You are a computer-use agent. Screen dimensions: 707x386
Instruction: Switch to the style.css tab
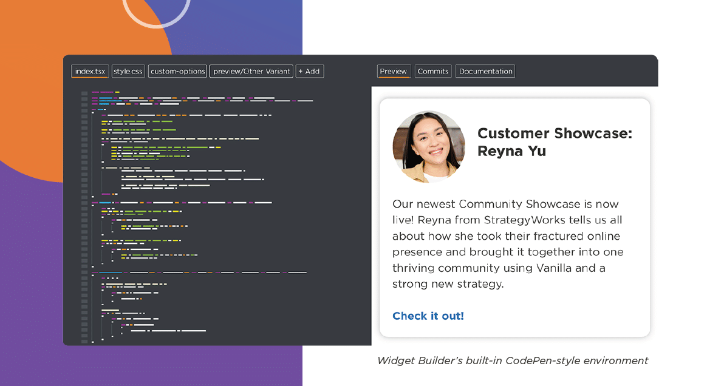pyautogui.click(x=128, y=72)
